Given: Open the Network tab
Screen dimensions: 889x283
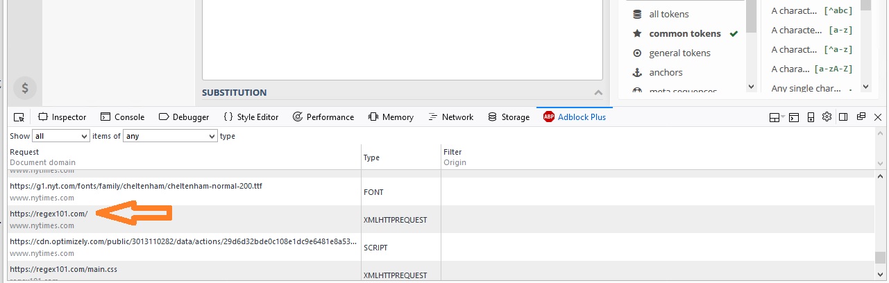Looking at the screenshot, I should (451, 117).
